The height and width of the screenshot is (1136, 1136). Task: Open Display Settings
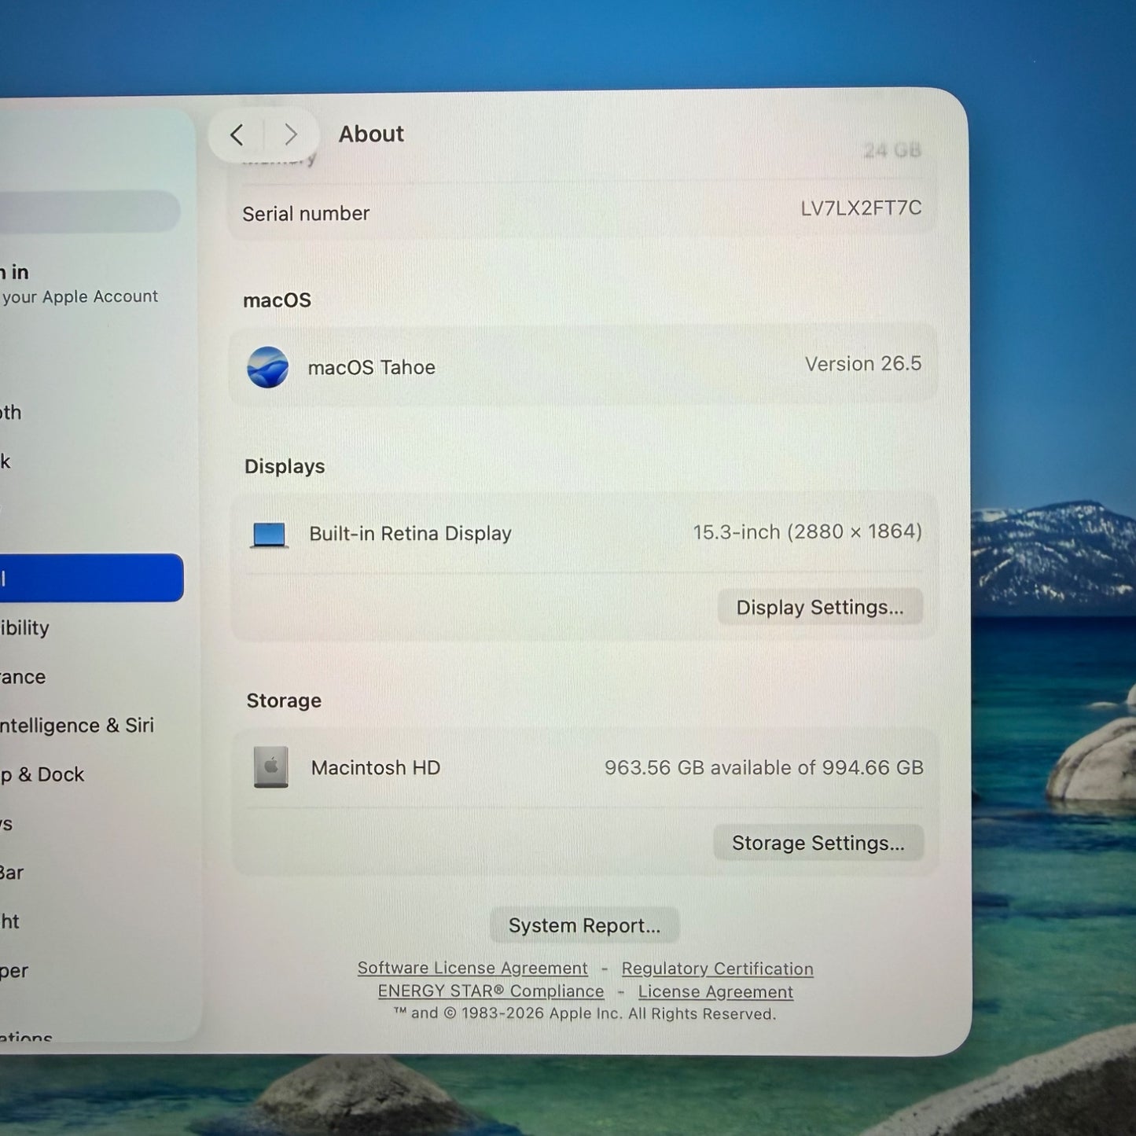(820, 607)
